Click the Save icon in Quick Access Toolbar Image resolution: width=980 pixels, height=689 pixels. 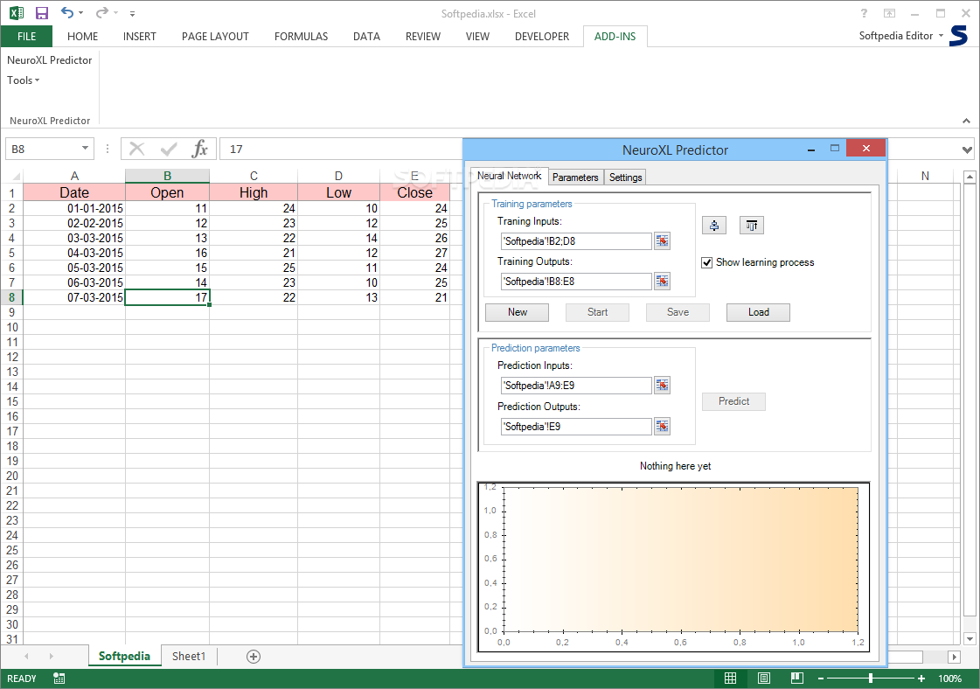(x=42, y=13)
